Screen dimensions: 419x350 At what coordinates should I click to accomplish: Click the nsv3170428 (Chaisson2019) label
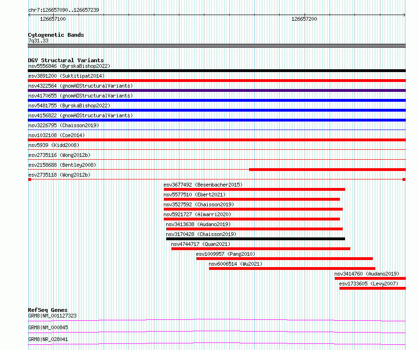201,234
